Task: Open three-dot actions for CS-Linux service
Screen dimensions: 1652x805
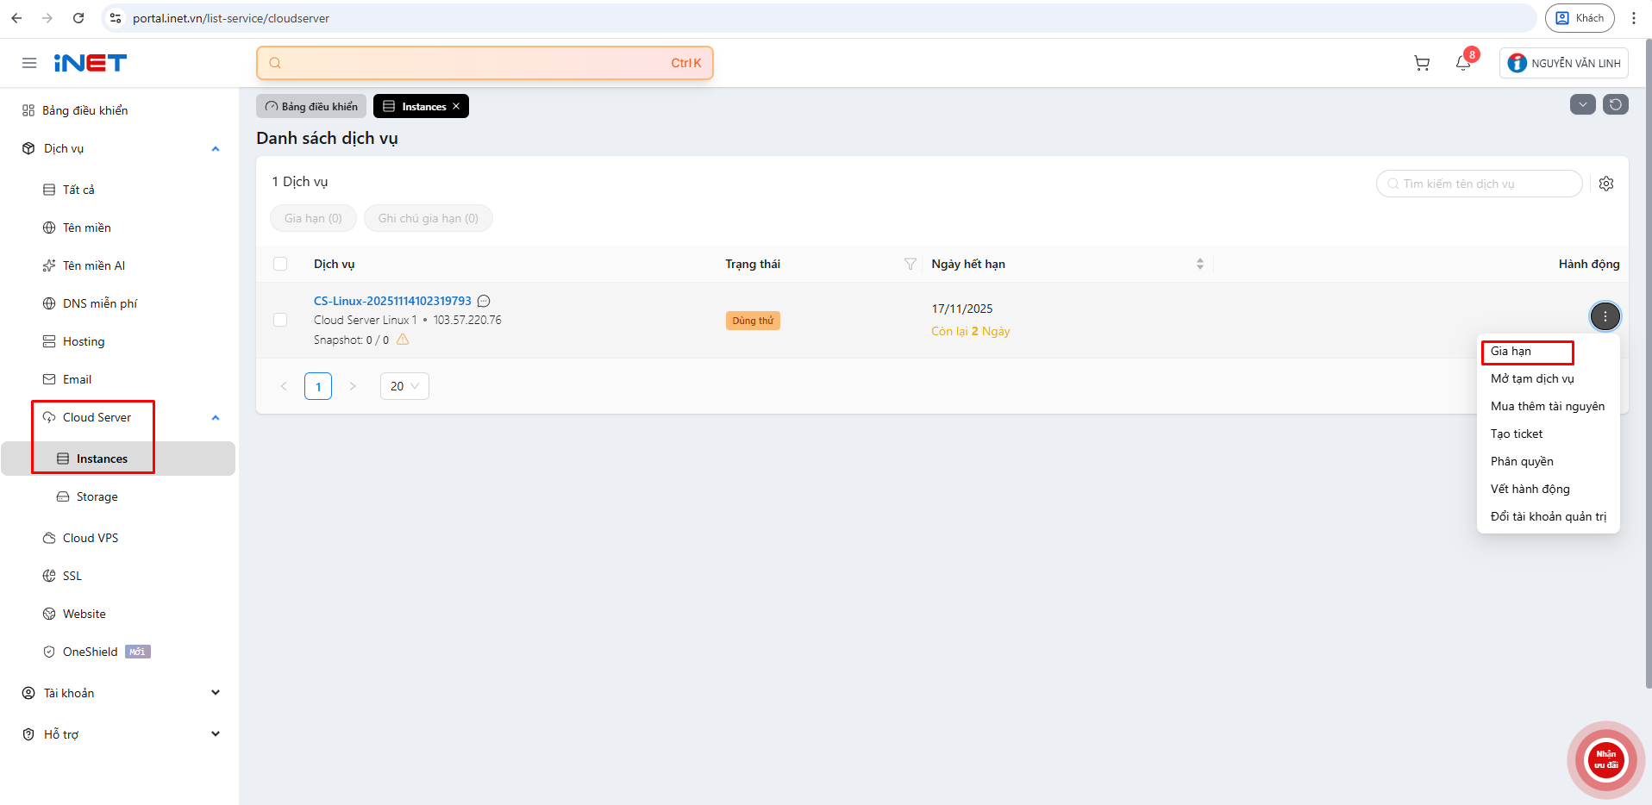Action: pos(1605,316)
